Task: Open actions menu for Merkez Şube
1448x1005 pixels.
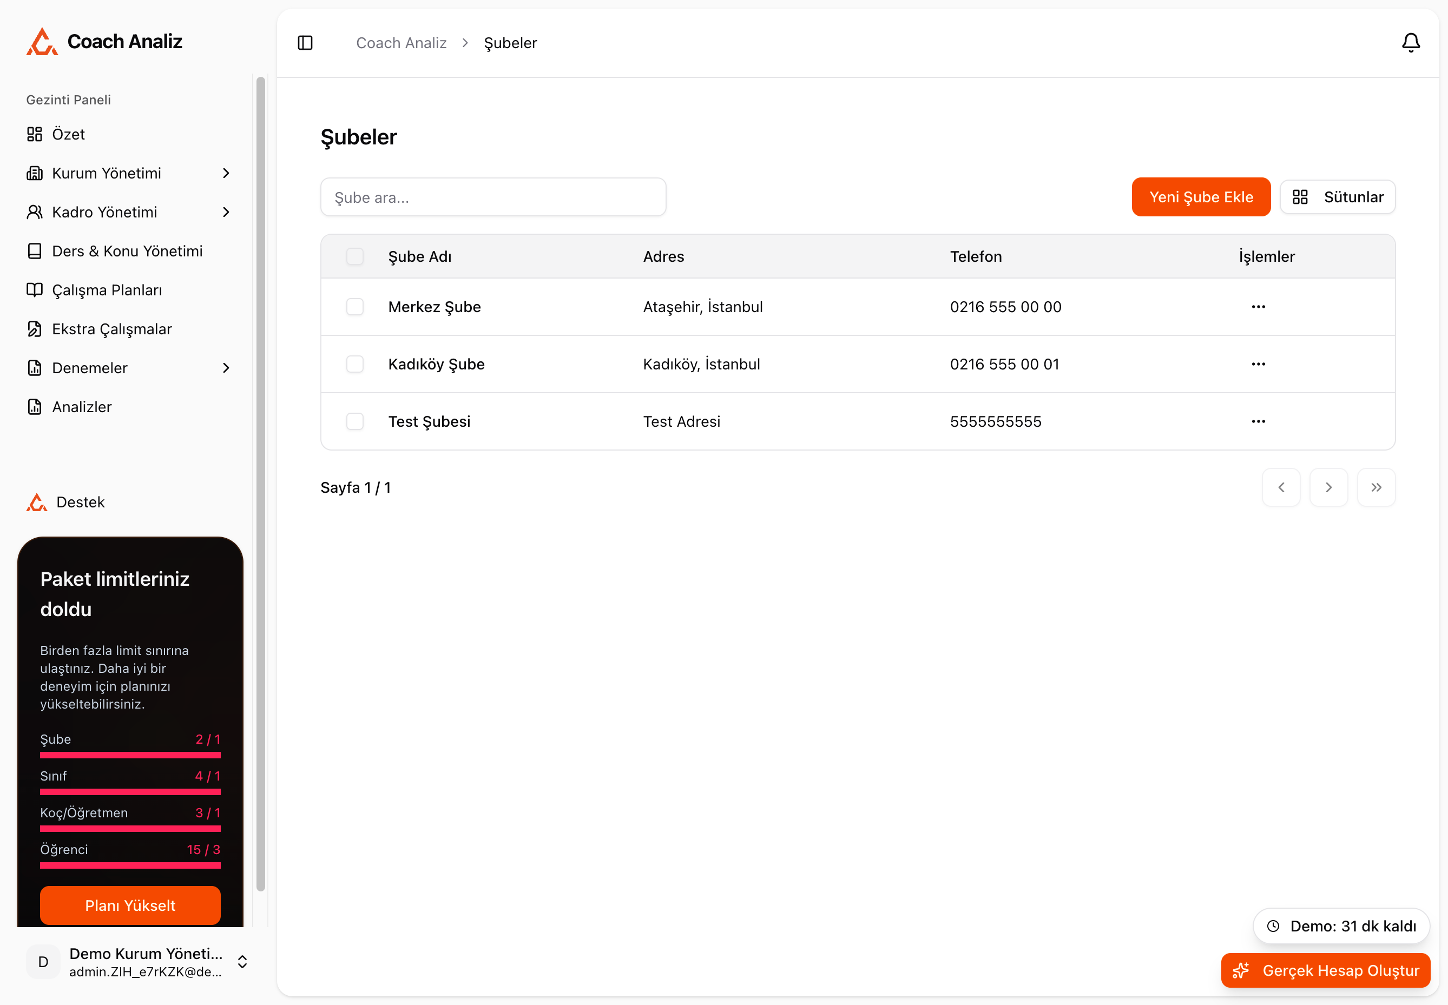Action: pyautogui.click(x=1258, y=307)
